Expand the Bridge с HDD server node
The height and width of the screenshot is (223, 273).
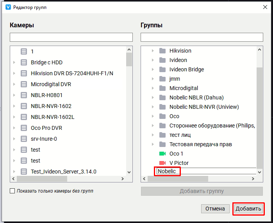[x=14, y=62]
